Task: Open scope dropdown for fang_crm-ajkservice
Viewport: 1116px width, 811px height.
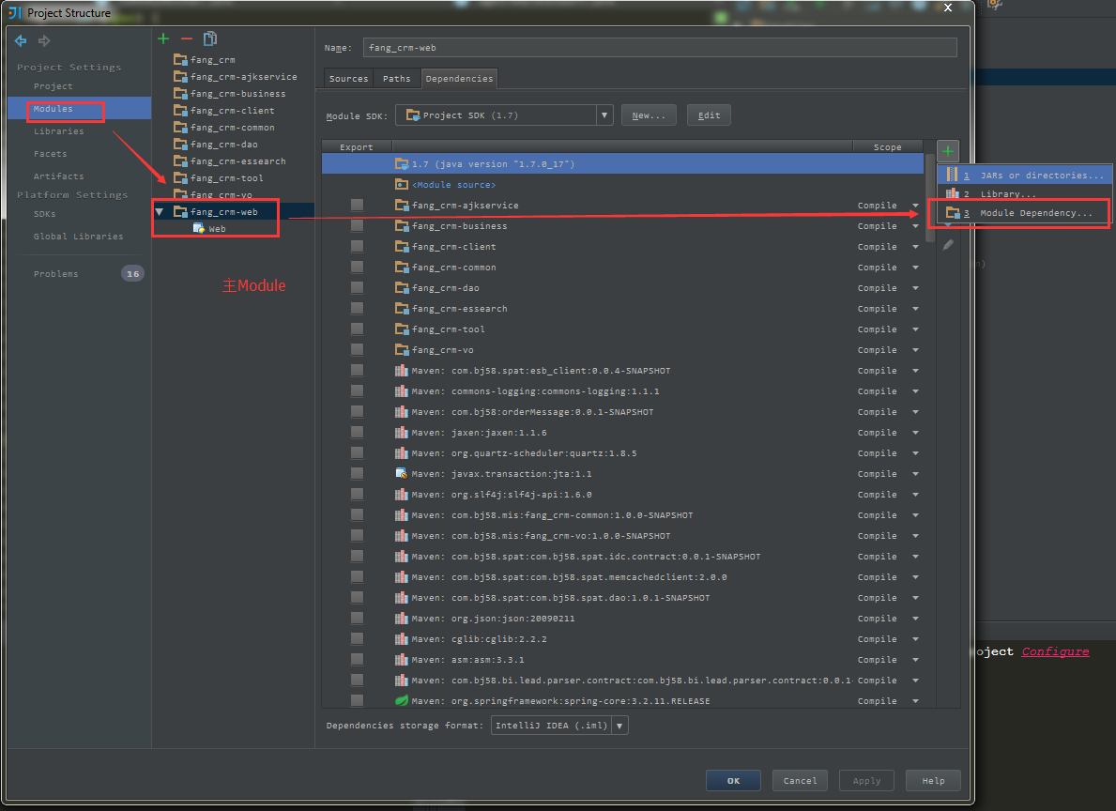Action: click(915, 206)
